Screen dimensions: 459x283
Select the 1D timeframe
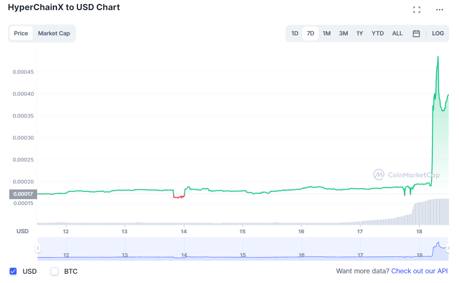[x=295, y=33]
